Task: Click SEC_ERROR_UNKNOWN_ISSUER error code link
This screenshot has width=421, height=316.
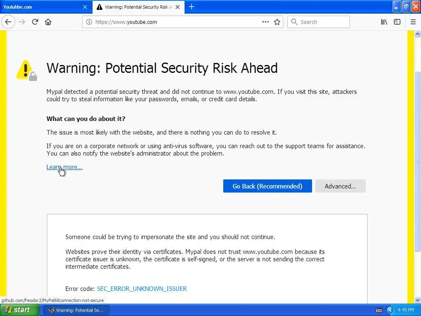Action: 142,289
